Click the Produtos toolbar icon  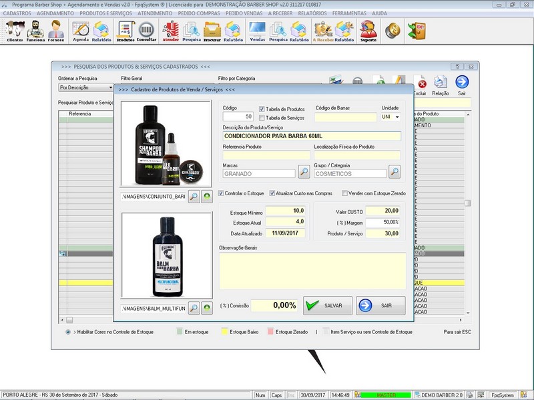[125, 31]
